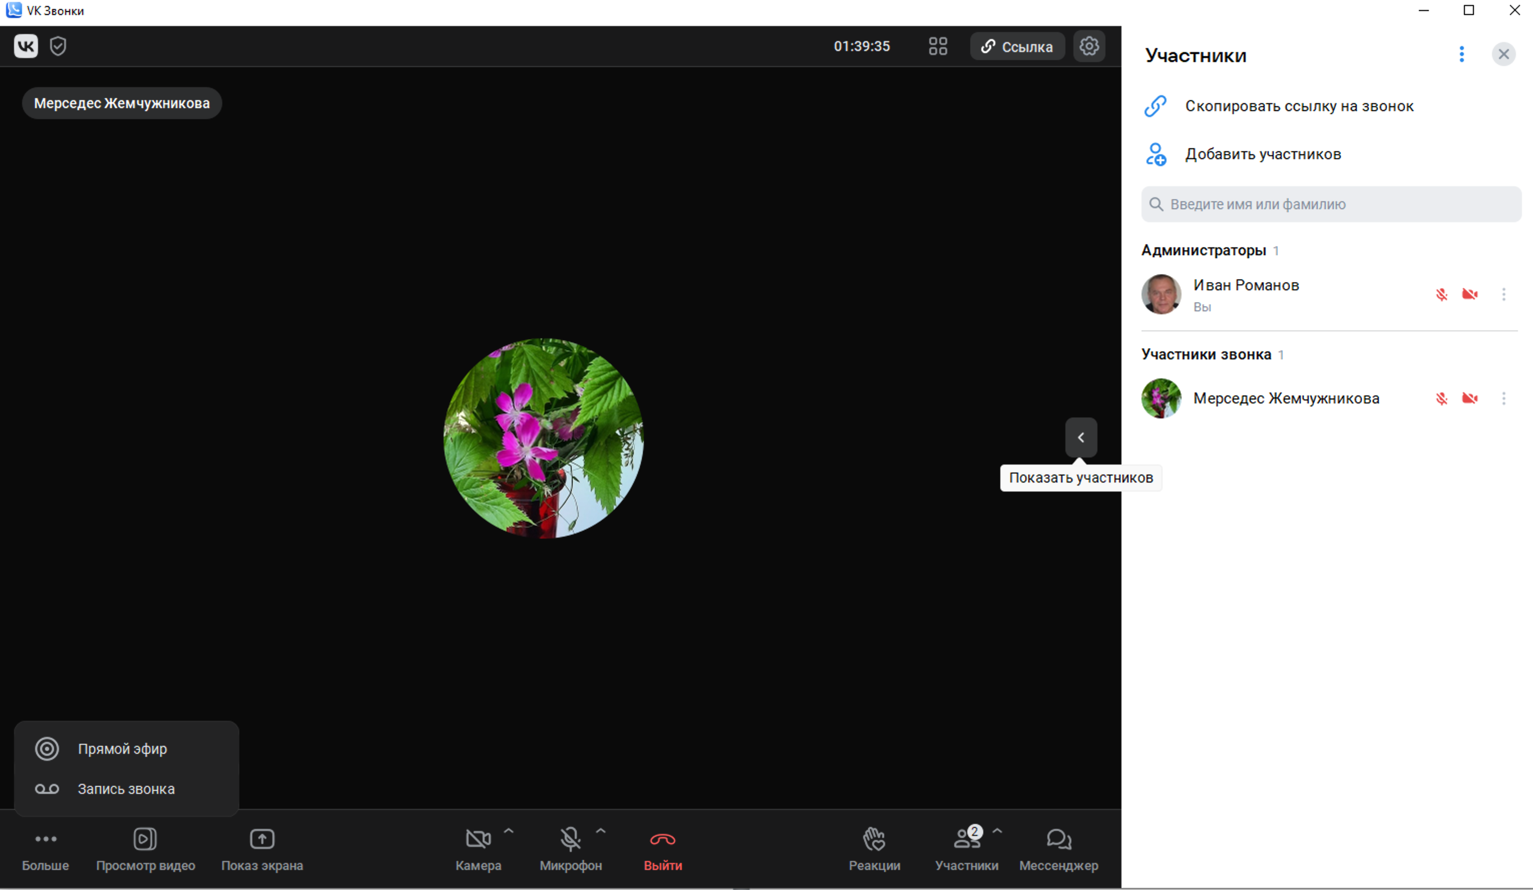
Task: Open the security shield icon
Action: (58, 46)
